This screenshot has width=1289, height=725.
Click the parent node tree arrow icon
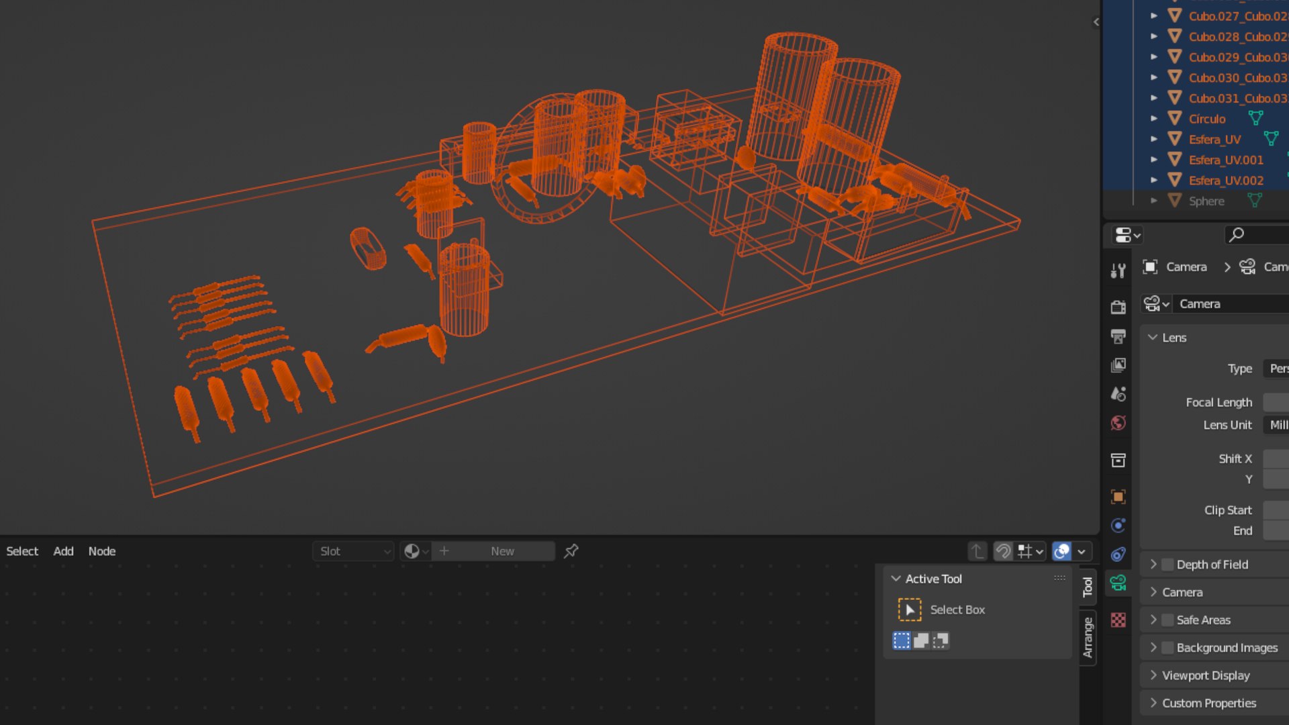pyautogui.click(x=977, y=551)
